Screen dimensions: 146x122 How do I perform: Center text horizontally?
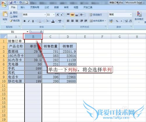(72, 21)
